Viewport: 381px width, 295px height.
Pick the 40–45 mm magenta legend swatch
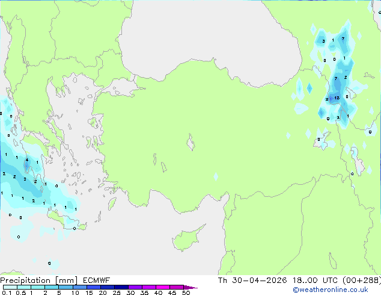[x=163, y=287]
